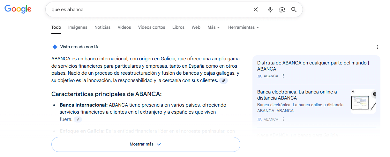
Task: Switch to the Noticias tab
Action: coord(102,27)
